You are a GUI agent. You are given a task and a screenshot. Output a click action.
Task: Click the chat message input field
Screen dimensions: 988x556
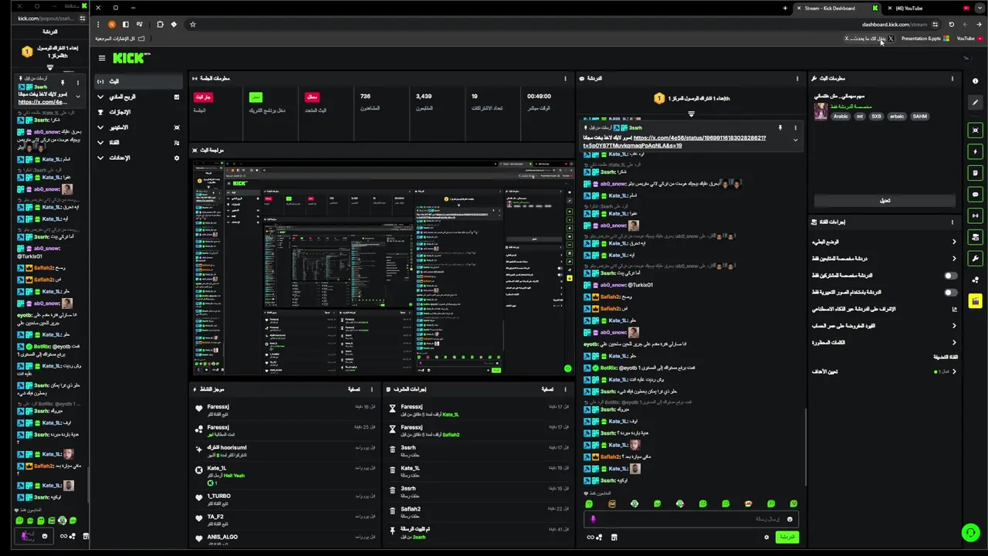click(x=690, y=519)
